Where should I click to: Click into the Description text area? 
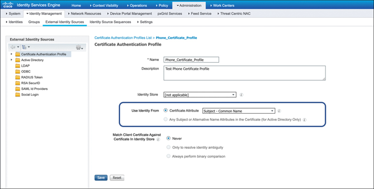pyautogui.click(x=245, y=73)
